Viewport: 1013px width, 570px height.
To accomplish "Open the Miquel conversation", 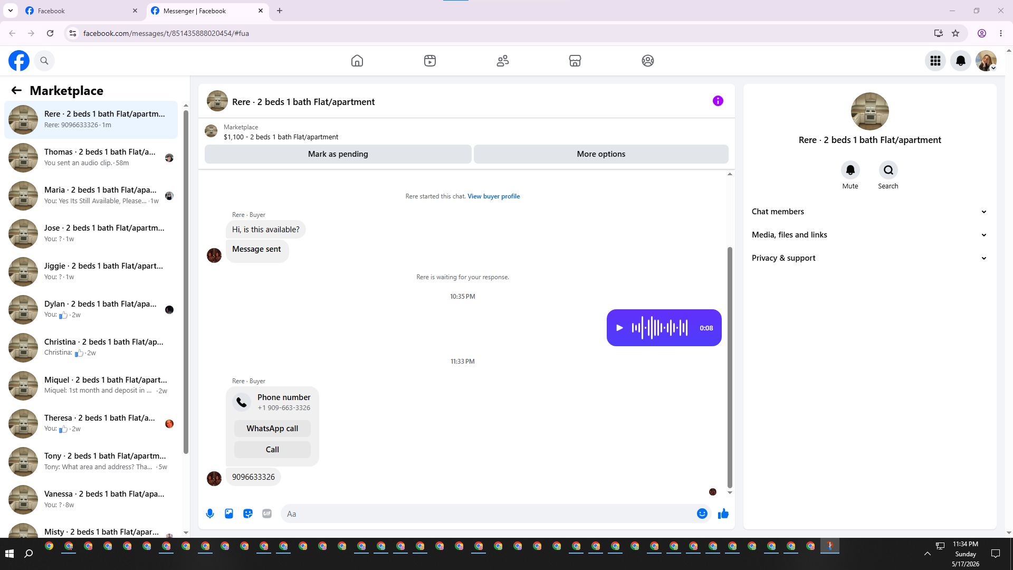I will pos(91,386).
